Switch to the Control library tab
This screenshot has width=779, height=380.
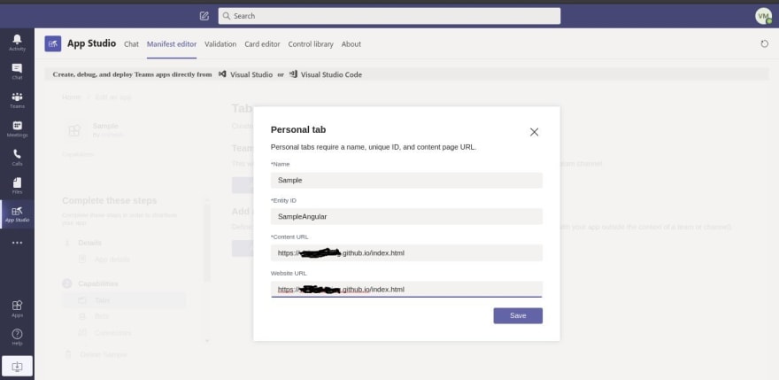[x=311, y=43]
